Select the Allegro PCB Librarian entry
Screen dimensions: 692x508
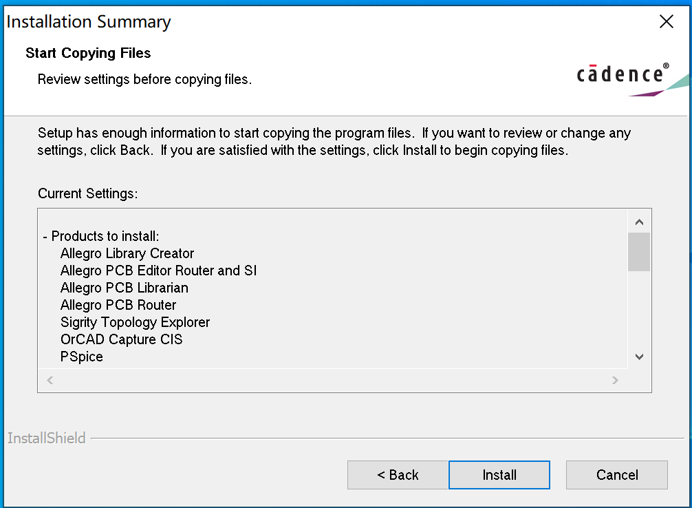[125, 288]
